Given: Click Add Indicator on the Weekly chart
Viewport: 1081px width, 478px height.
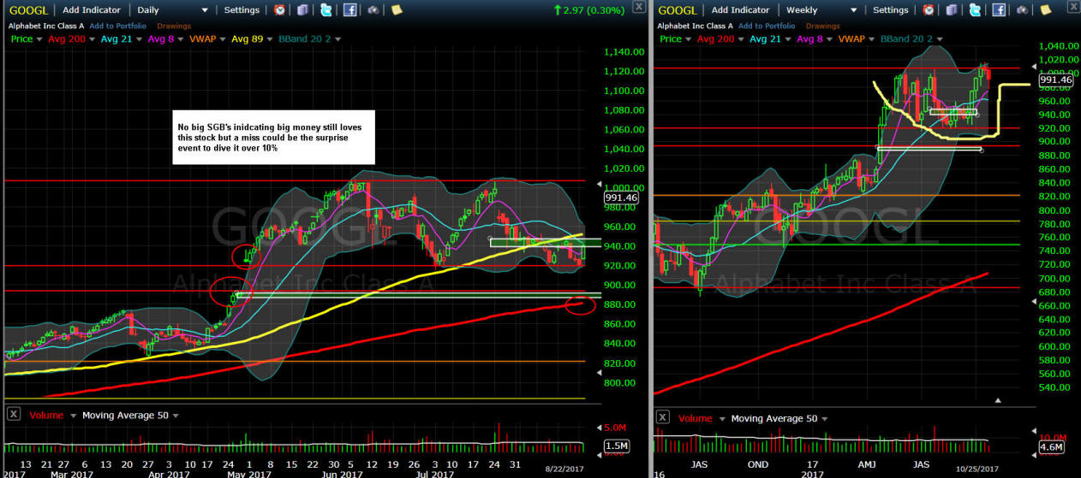Looking at the screenshot, I should [743, 10].
